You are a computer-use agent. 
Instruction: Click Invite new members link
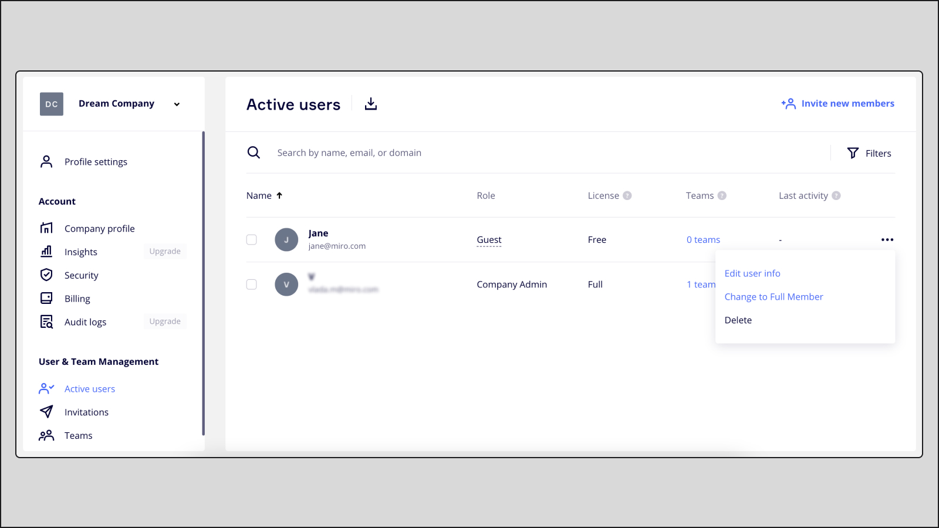click(838, 104)
